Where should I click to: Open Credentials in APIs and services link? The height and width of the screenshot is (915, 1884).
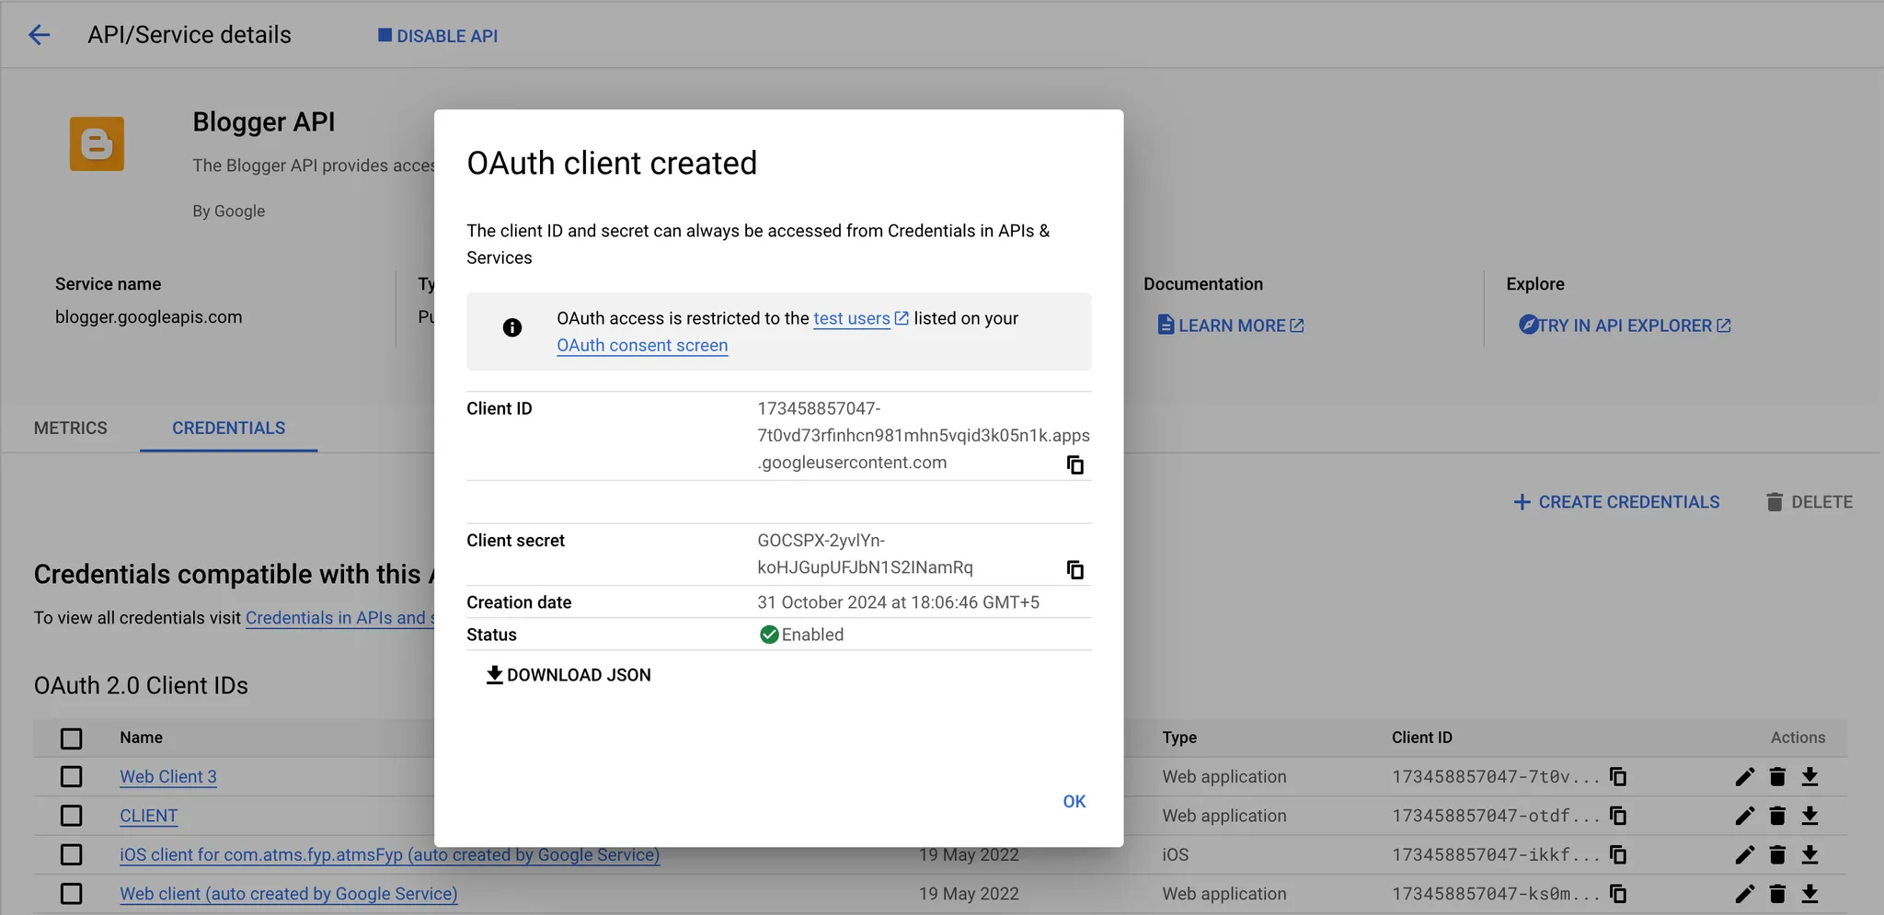pyautogui.click(x=339, y=618)
